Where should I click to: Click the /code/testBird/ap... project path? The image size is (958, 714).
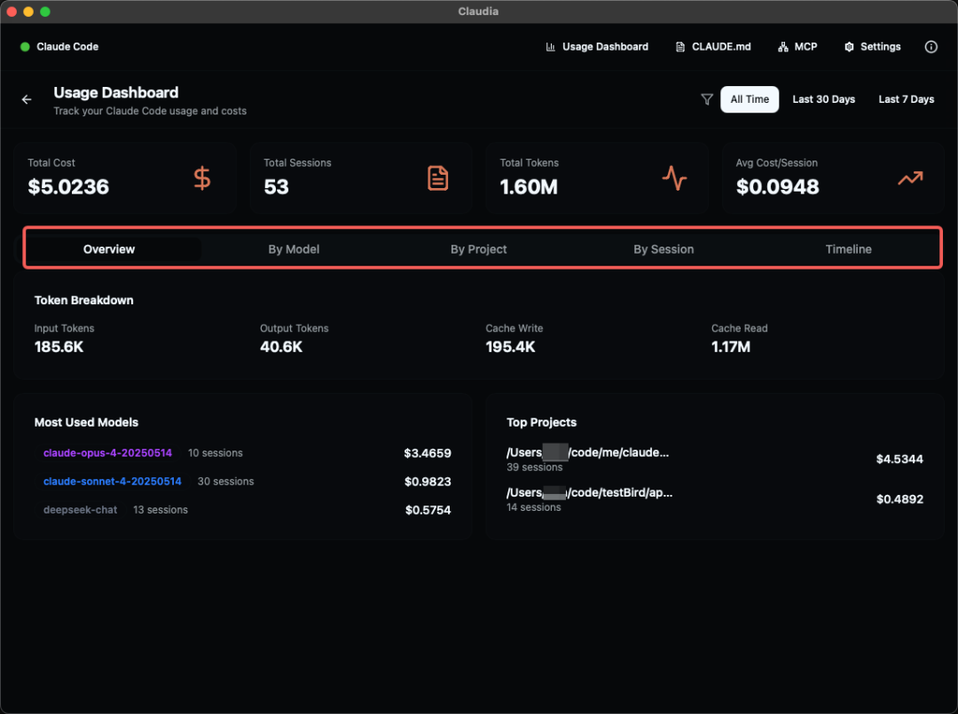(x=590, y=493)
